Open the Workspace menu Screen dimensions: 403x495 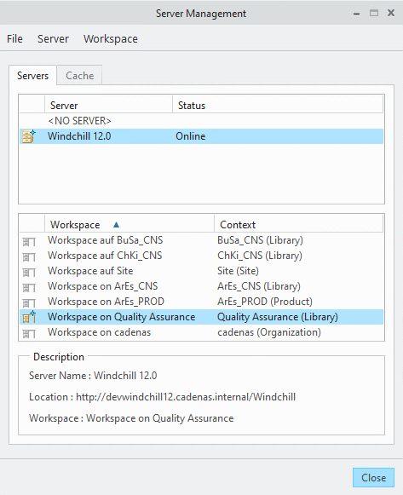(x=111, y=39)
